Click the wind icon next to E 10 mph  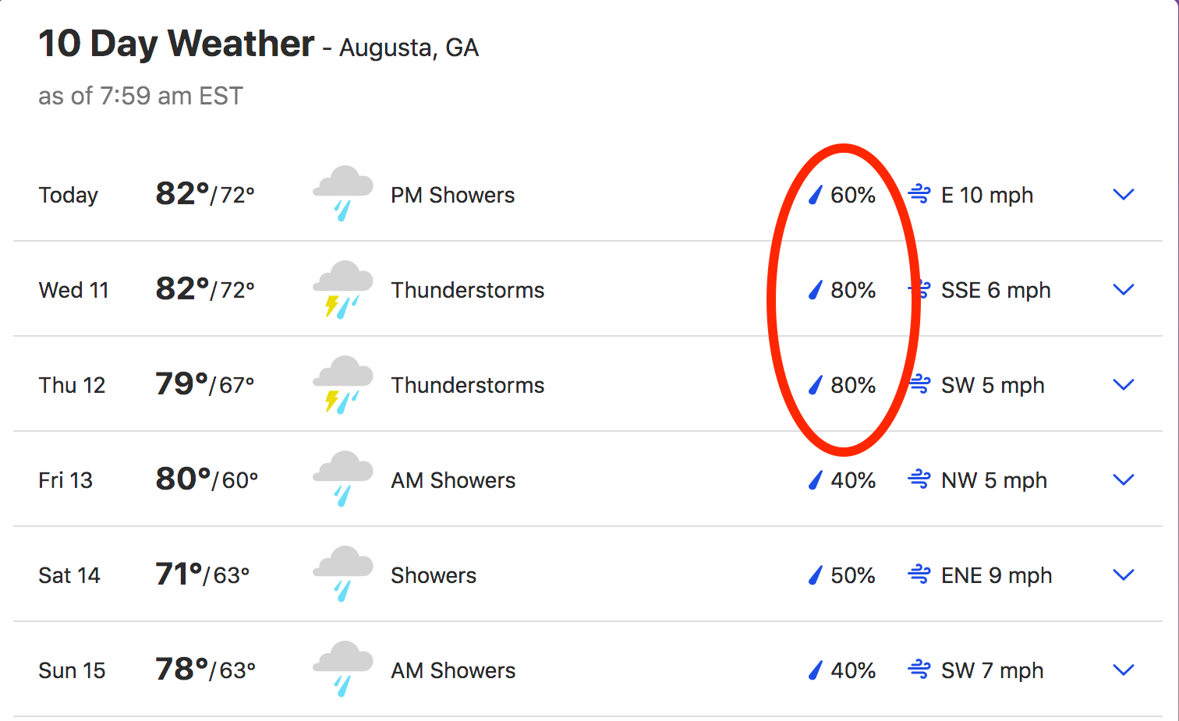tap(919, 194)
